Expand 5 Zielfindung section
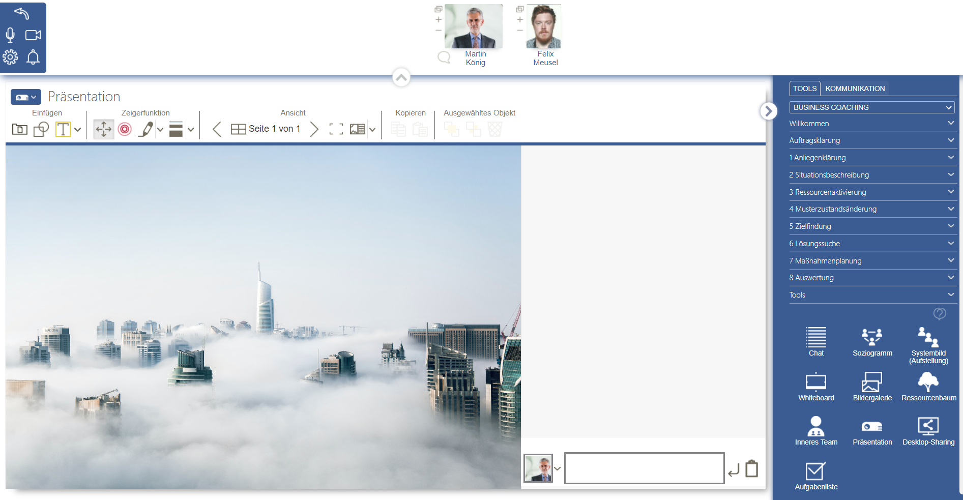 pos(872,226)
